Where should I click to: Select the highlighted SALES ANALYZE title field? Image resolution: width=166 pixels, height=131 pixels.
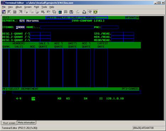(x=77, y=17)
